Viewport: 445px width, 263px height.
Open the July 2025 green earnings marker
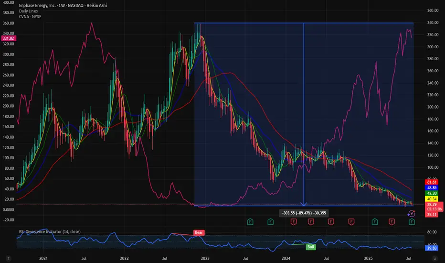click(x=412, y=222)
